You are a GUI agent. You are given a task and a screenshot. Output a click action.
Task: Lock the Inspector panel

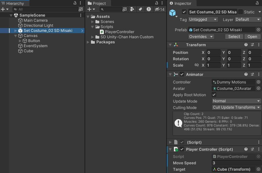[x=257, y=3]
